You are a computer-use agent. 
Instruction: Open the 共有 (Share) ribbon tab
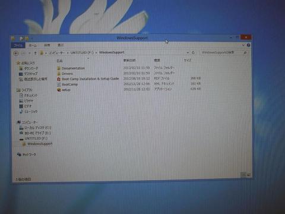pyautogui.click(x=47, y=45)
